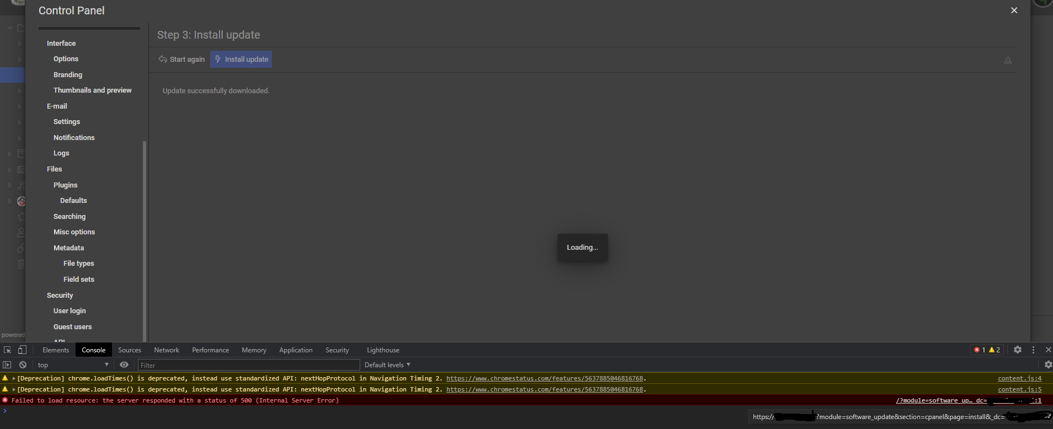
Task: Switch to DevTools Elements tab
Action: click(x=56, y=350)
